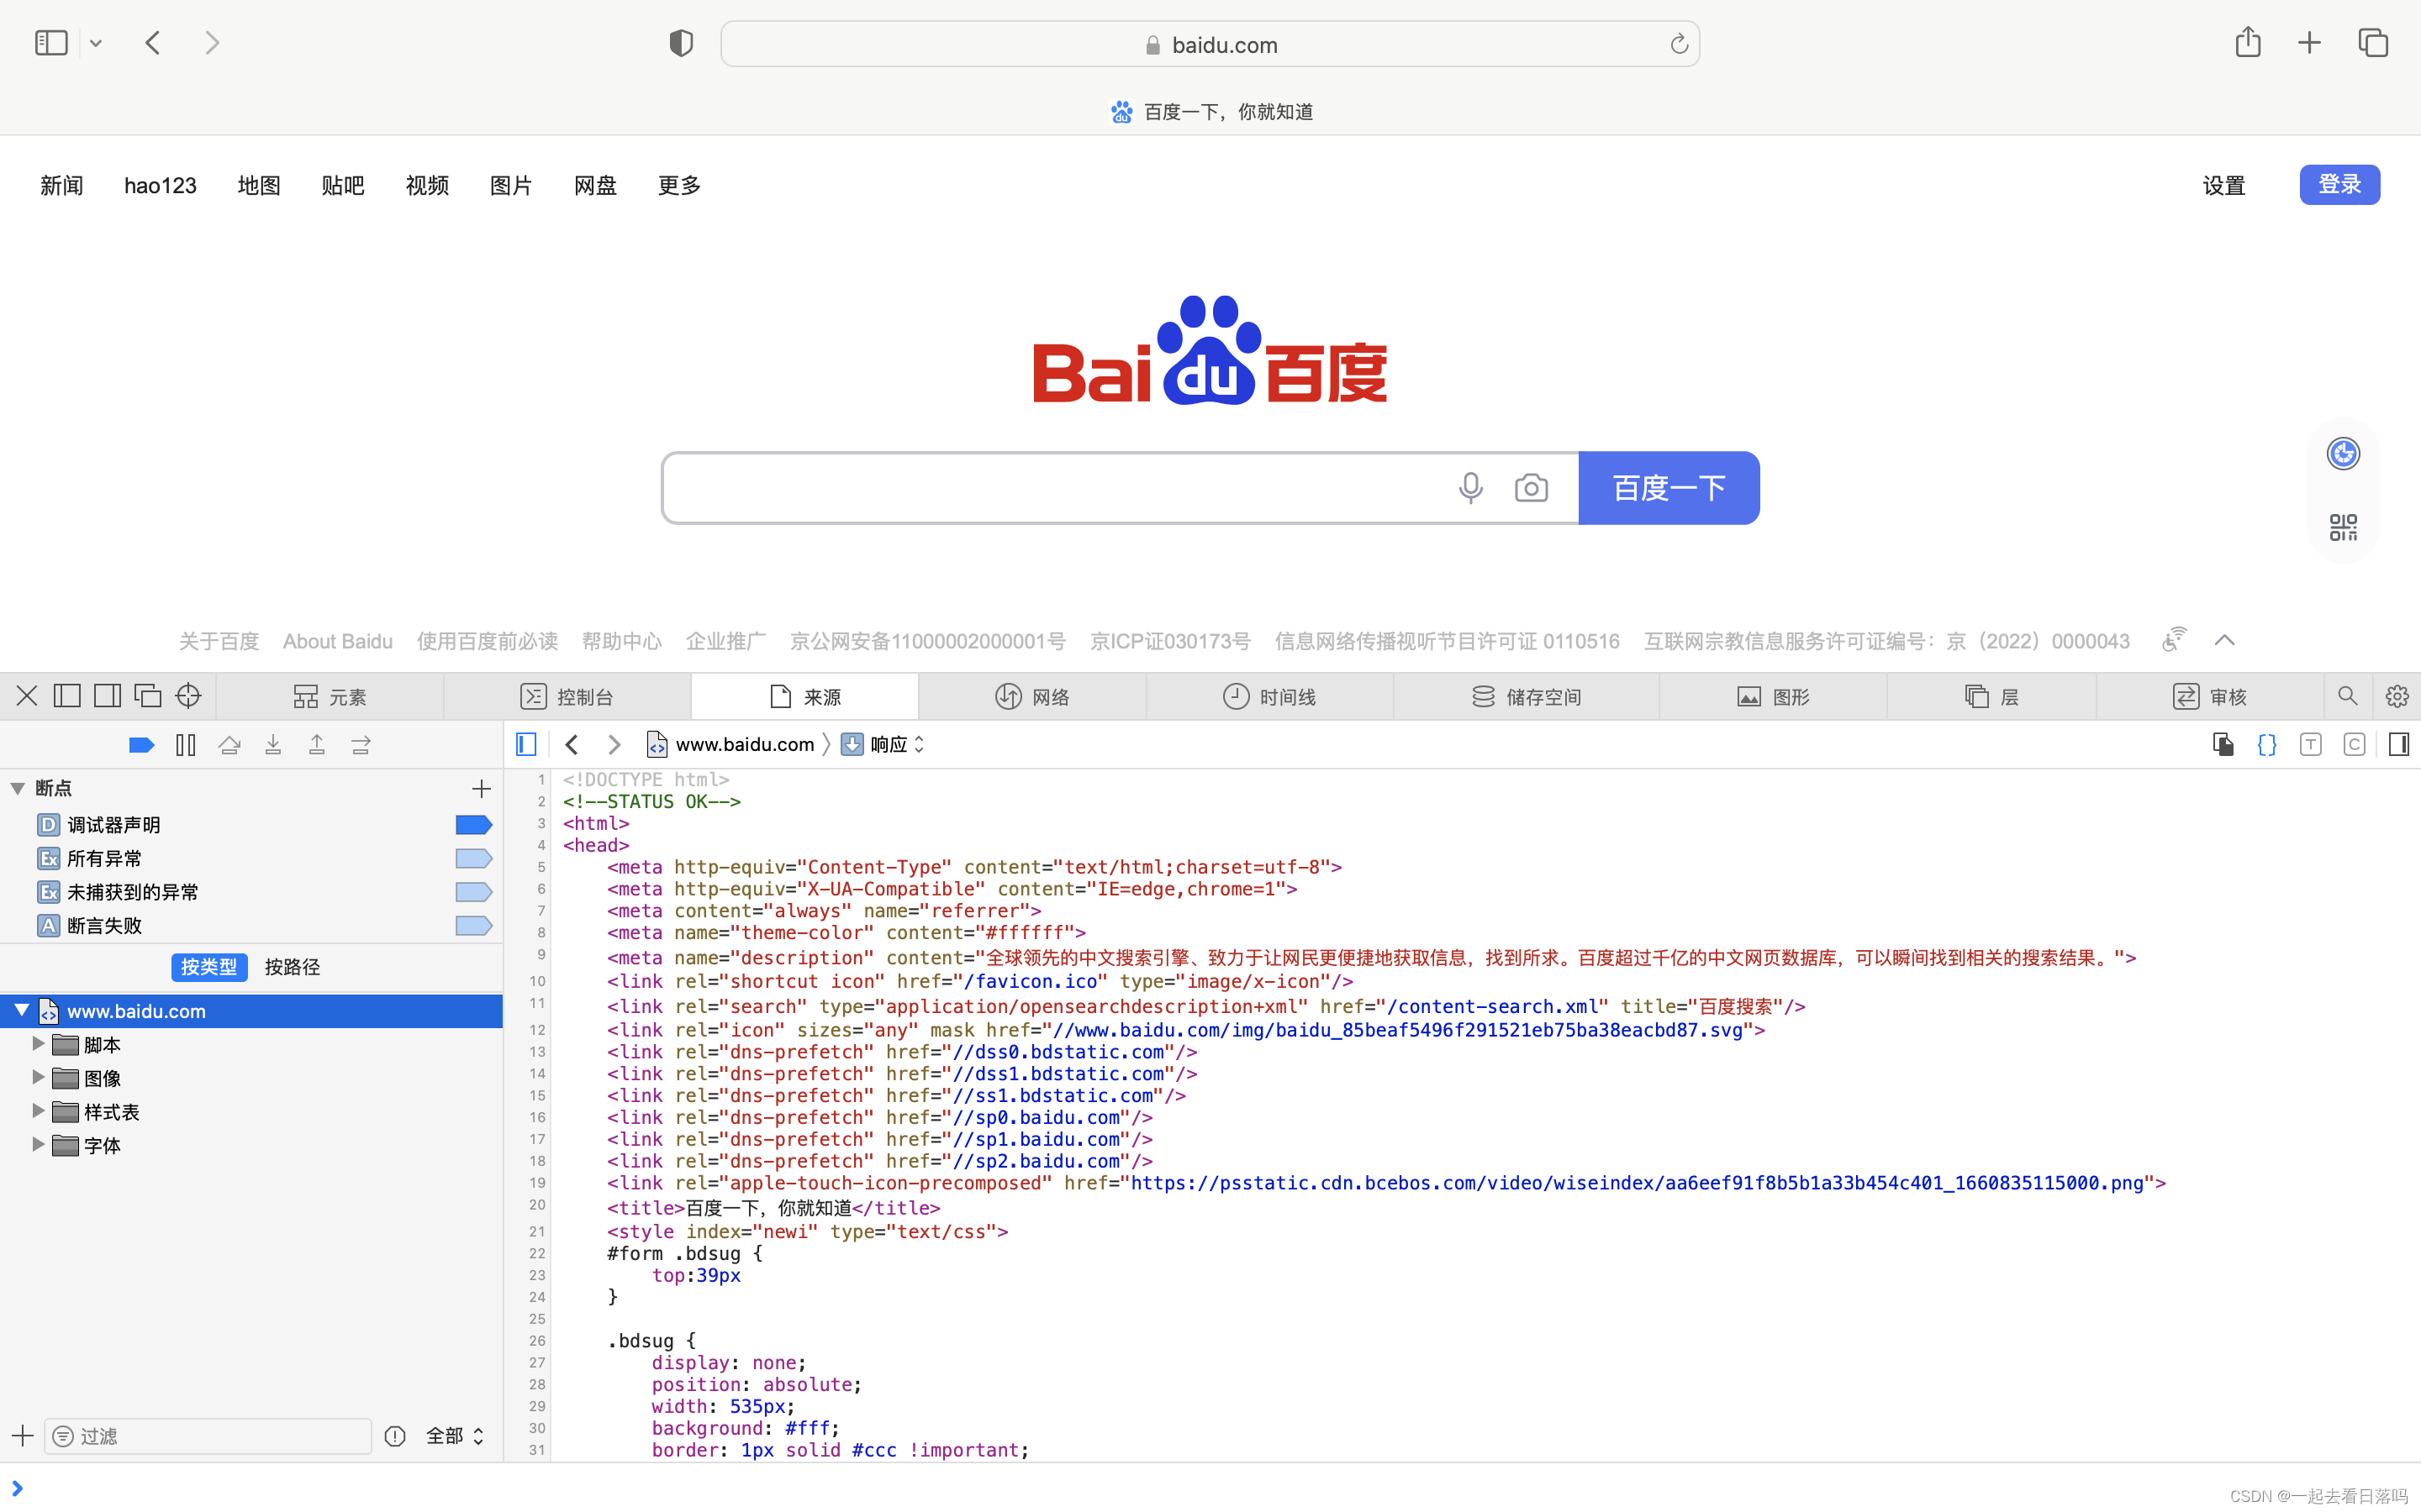Show Safari tab overview icon
The height and width of the screenshot is (1512, 2421).
[x=2373, y=43]
